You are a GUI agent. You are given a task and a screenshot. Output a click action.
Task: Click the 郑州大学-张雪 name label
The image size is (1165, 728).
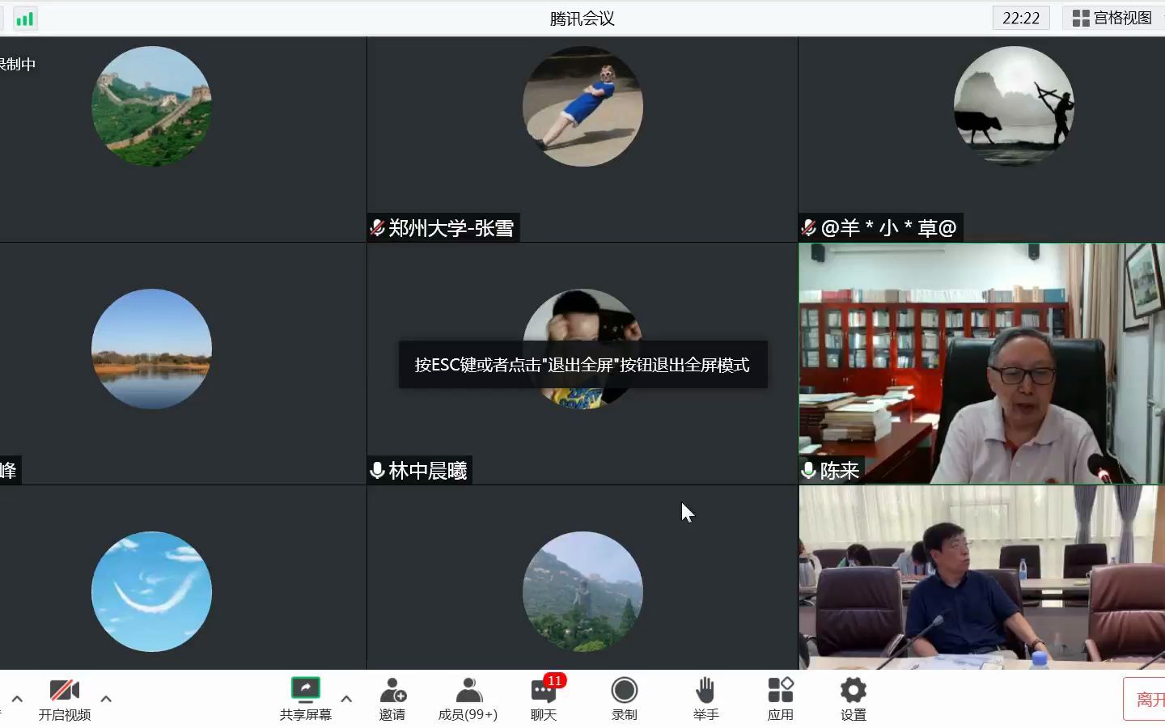[451, 228]
